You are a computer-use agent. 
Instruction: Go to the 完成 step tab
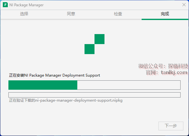tap(165, 14)
